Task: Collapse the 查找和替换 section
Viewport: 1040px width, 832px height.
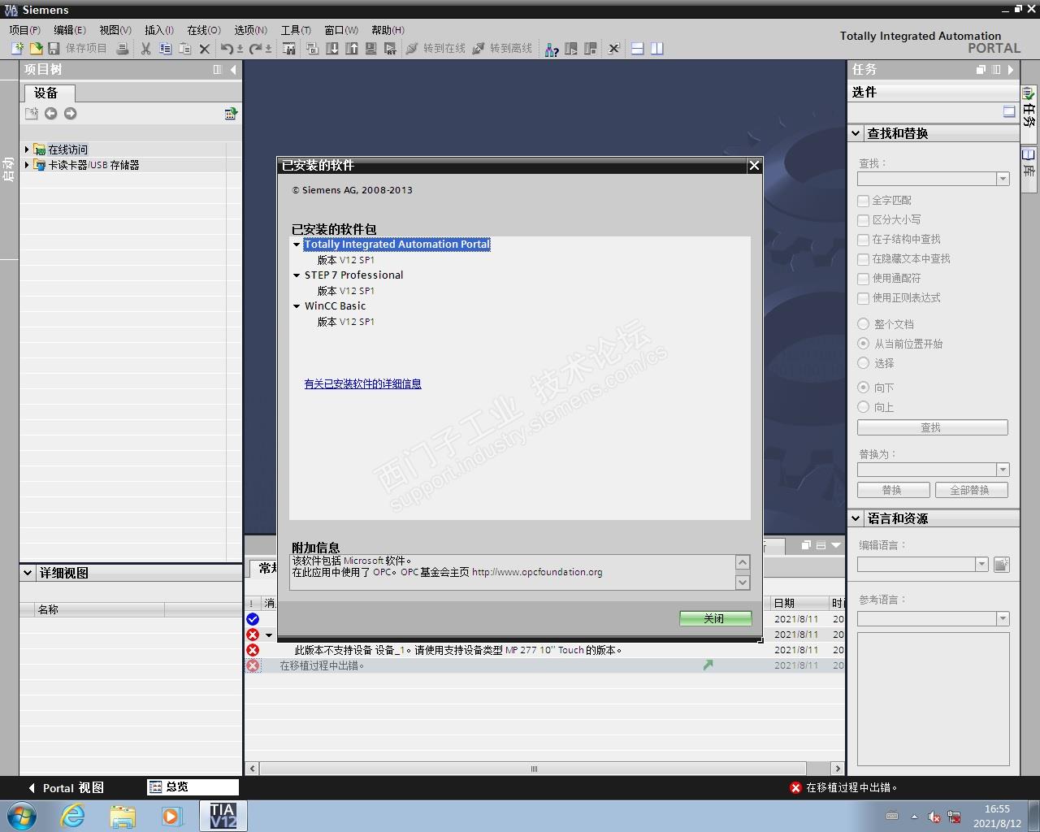Action: pyautogui.click(x=856, y=133)
